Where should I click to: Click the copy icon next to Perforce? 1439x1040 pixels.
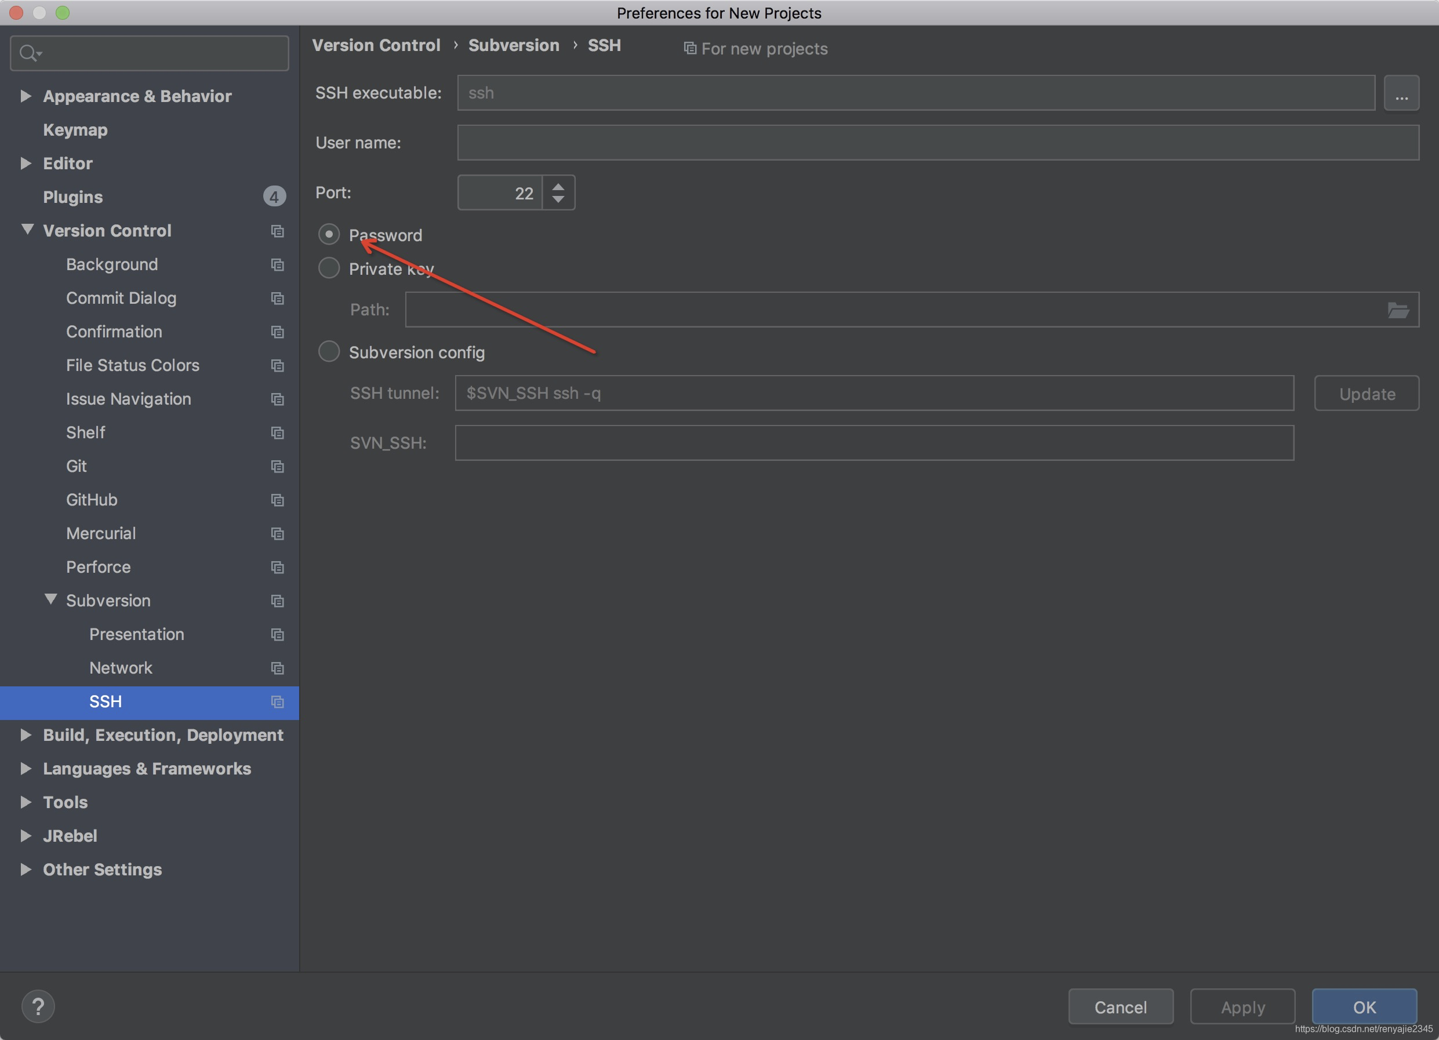coord(277,568)
